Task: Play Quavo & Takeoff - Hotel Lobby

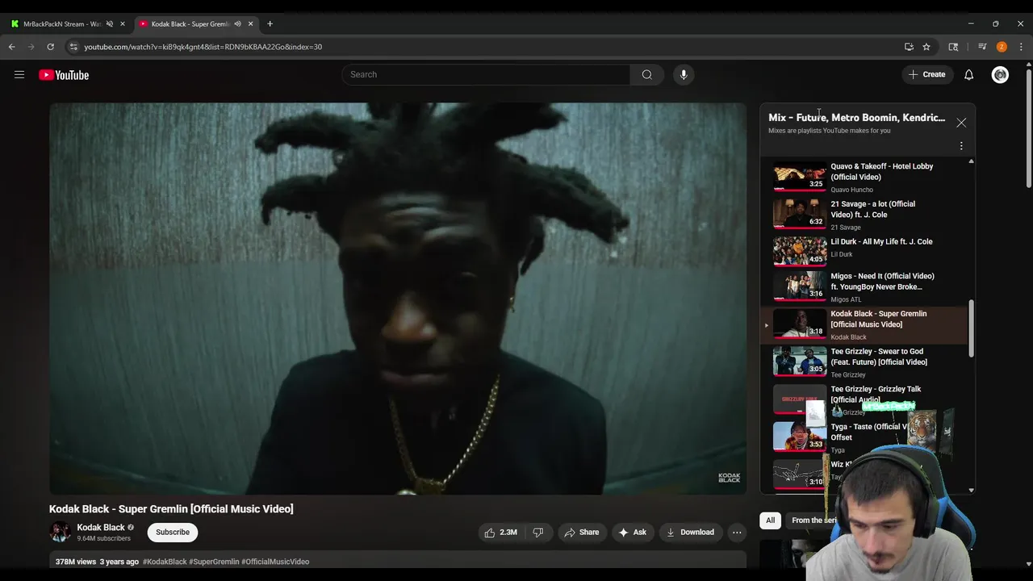Action: [x=864, y=177]
